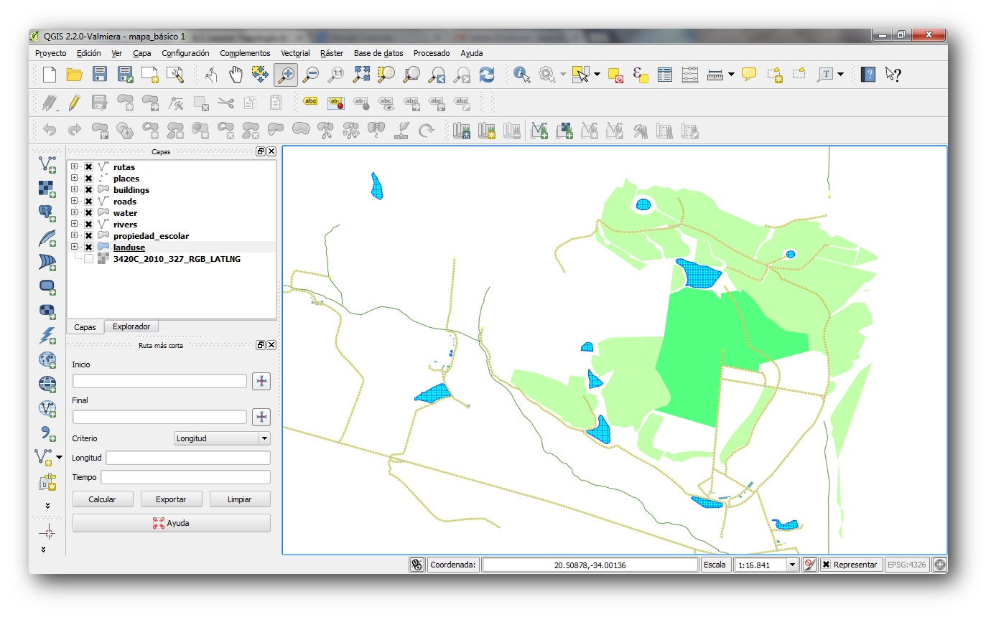Open the measure tool dropdown arrow
The height and width of the screenshot is (617, 991).
click(731, 74)
